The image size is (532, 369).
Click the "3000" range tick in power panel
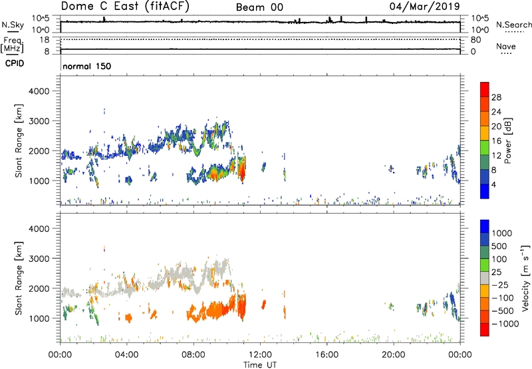pos(39,121)
